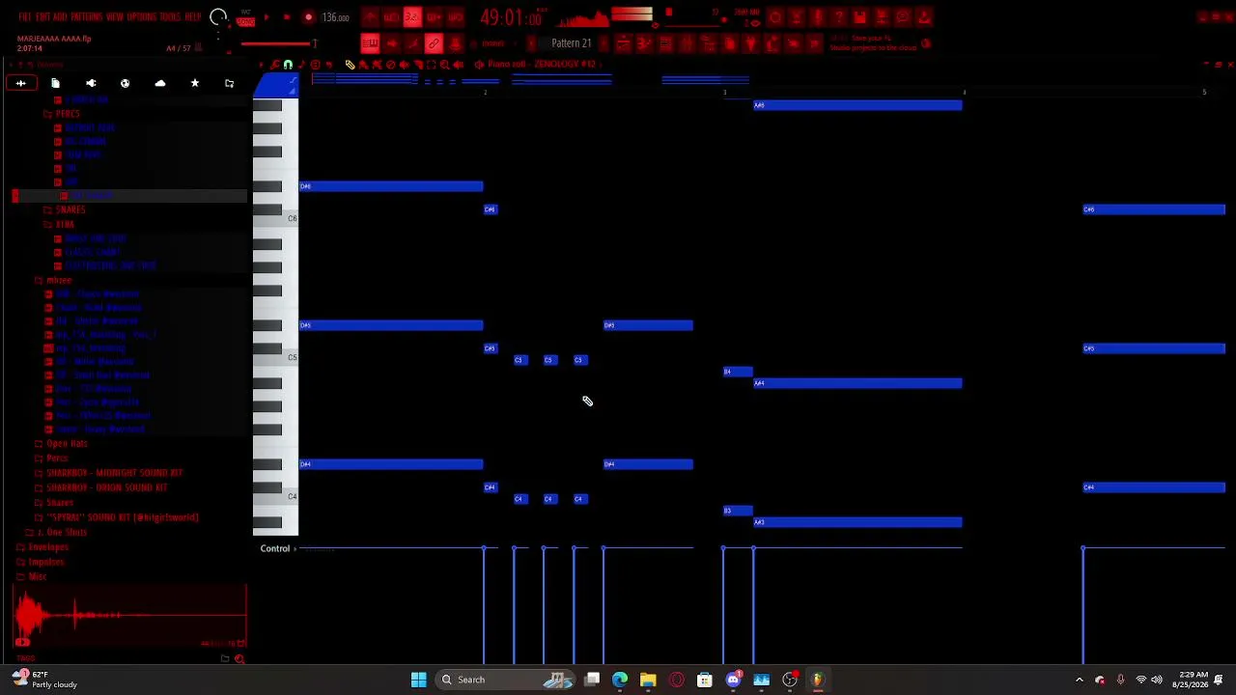1236x695 pixels.
Task: Click the stop button in the transport
Action: [x=287, y=17]
